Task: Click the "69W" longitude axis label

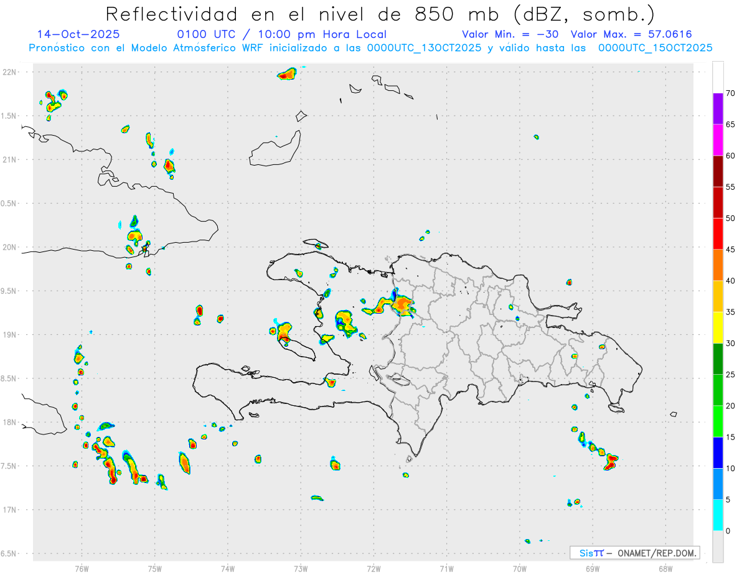Action: point(593,569)
